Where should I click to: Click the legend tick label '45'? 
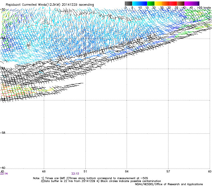pos(191,8)
